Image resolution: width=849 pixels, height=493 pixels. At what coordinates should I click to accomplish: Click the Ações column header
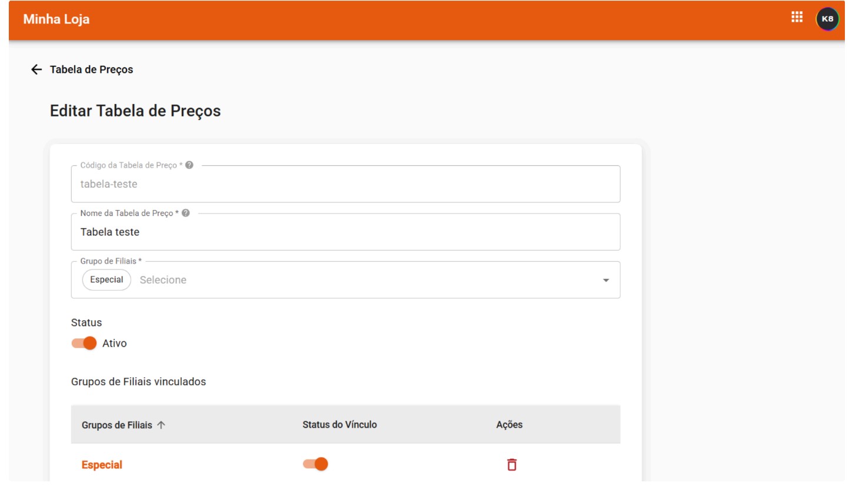[510, 424]
